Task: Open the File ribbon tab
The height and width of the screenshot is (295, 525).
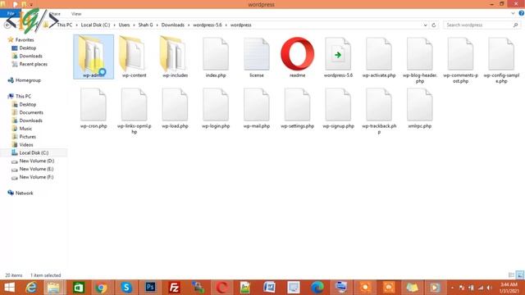Action: [11, 13]
